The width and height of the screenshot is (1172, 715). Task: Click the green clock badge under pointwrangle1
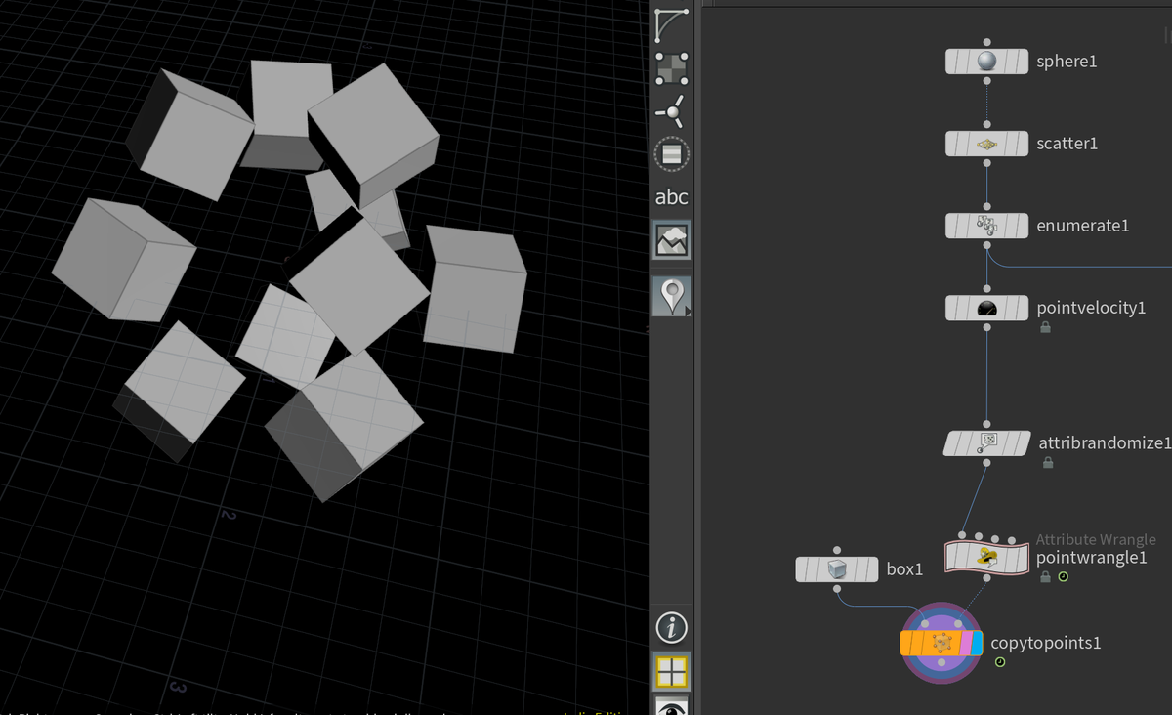[1064, 577]
